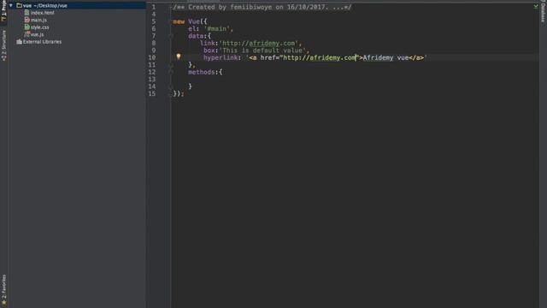This screenshot has height=308, width=547.
Task: Click the style.css file icon
Action: coord(26,27)
